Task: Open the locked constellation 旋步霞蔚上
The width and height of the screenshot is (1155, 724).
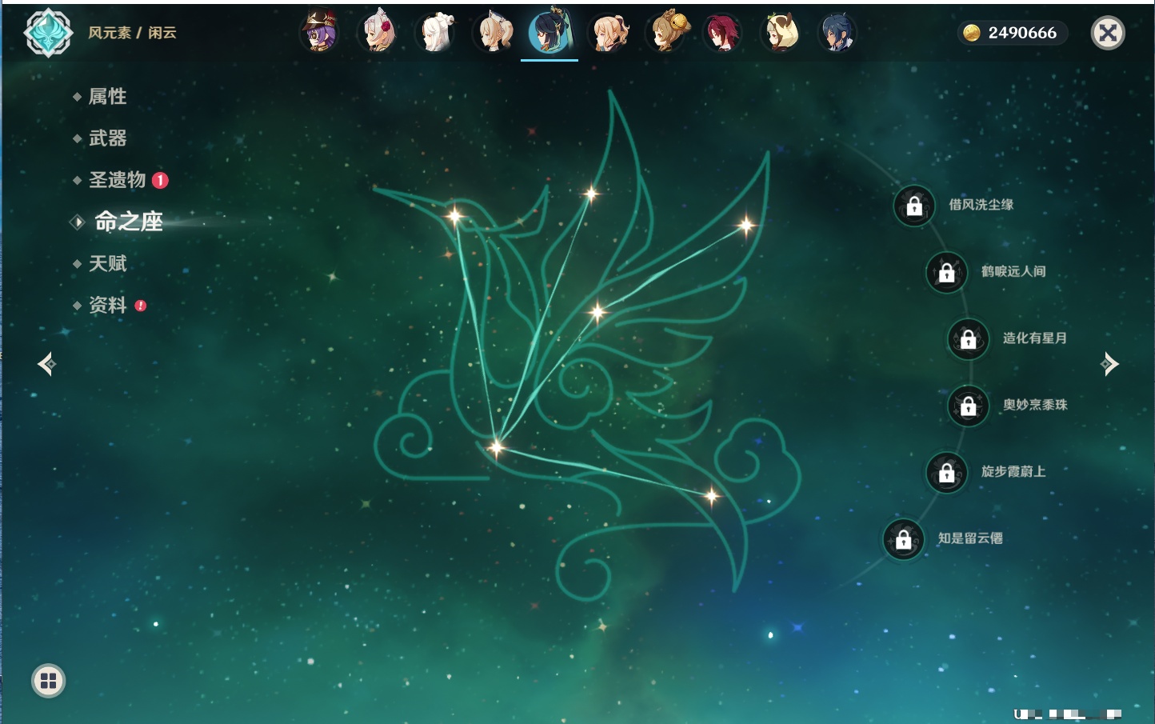Action: [946, 472]
